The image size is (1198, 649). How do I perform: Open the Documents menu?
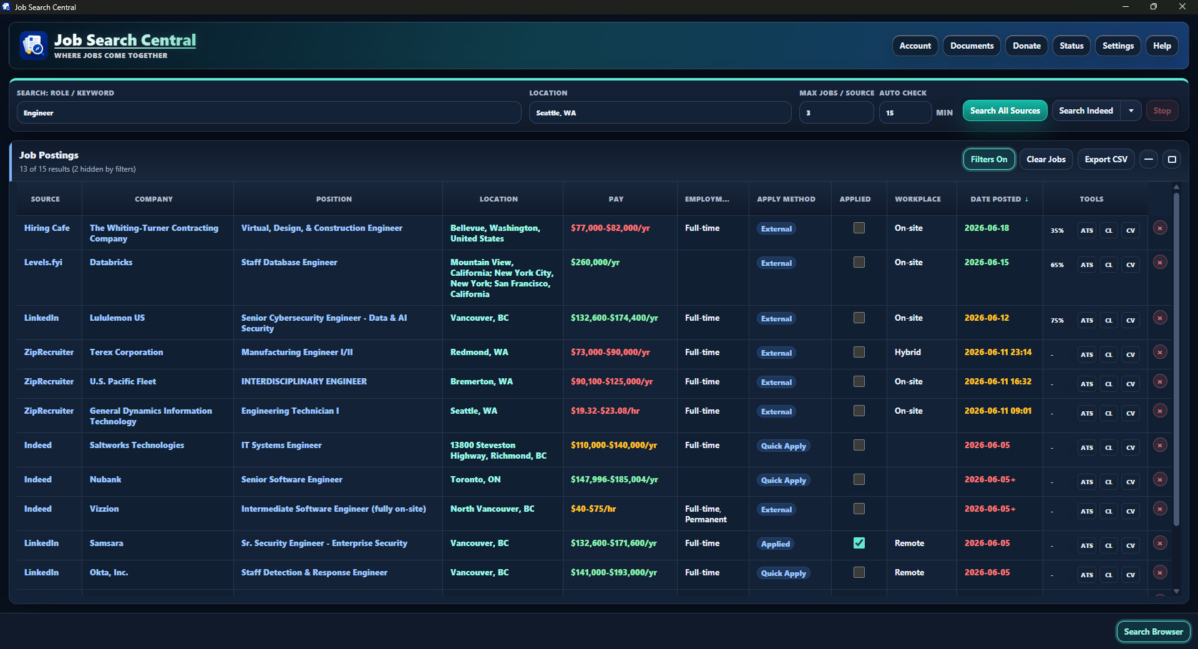tap(972, 46)
